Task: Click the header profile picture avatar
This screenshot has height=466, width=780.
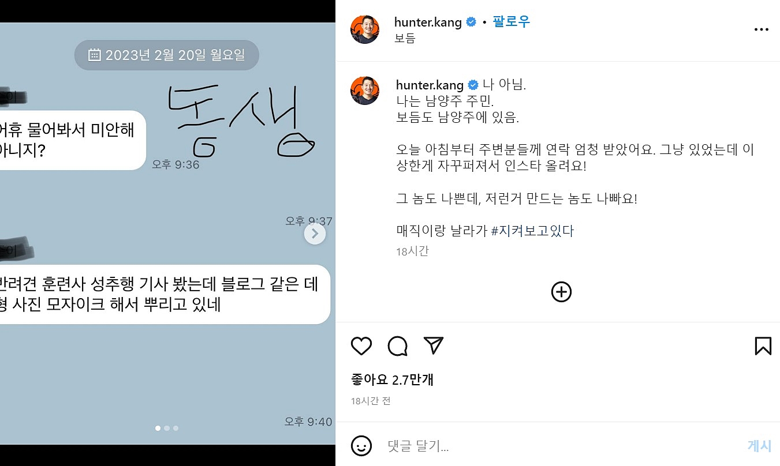Action: (x=365, y=29)
